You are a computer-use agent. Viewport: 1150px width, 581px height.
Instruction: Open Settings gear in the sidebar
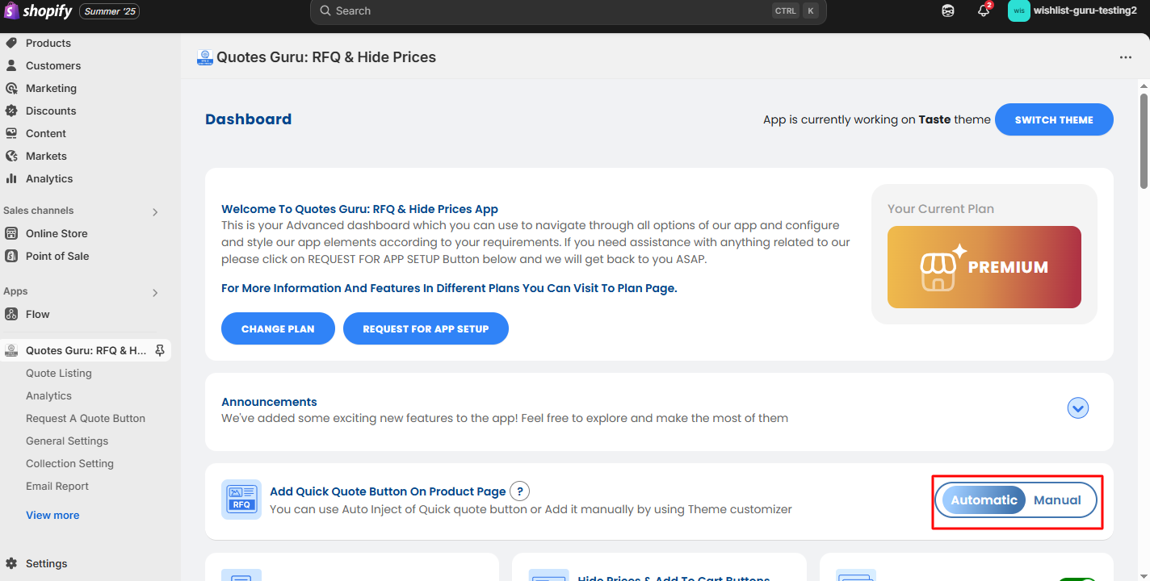[x=11, y=563]
